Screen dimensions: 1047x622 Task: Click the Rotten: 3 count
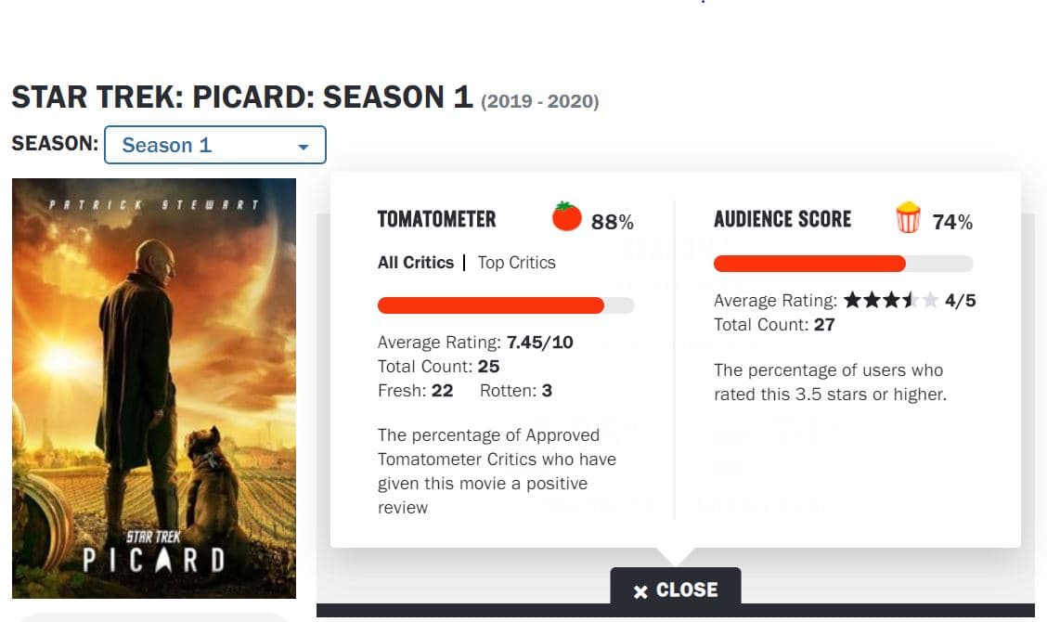click(x=516, y=391)
